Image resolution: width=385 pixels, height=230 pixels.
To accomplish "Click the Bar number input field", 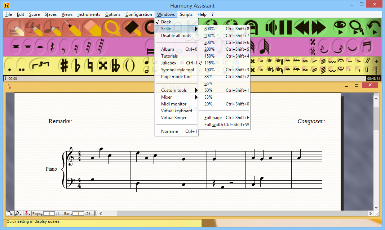I will click(x=78, y=213).
